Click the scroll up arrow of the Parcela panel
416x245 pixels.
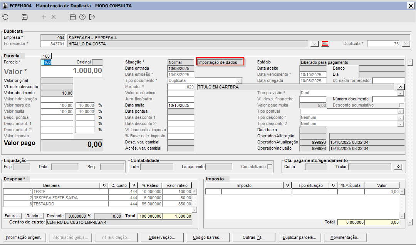pos(410,63)
